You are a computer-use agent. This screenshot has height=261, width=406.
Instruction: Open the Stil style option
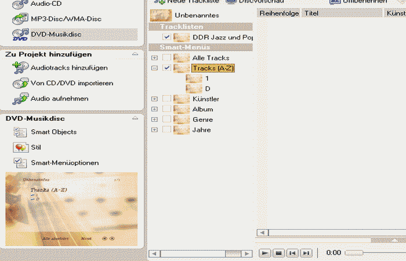[21, 147]
